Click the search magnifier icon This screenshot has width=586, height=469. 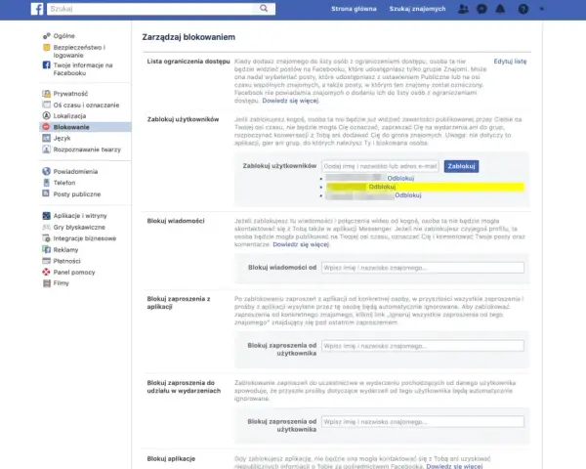click(264, 8)
